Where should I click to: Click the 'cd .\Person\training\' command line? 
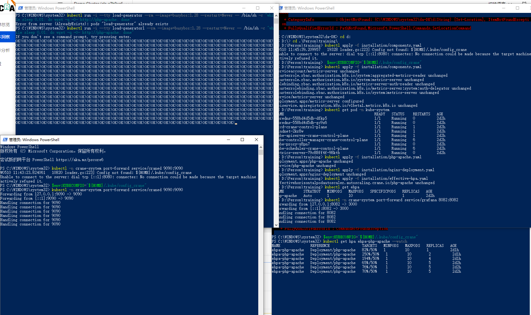[x=308, y=41]
